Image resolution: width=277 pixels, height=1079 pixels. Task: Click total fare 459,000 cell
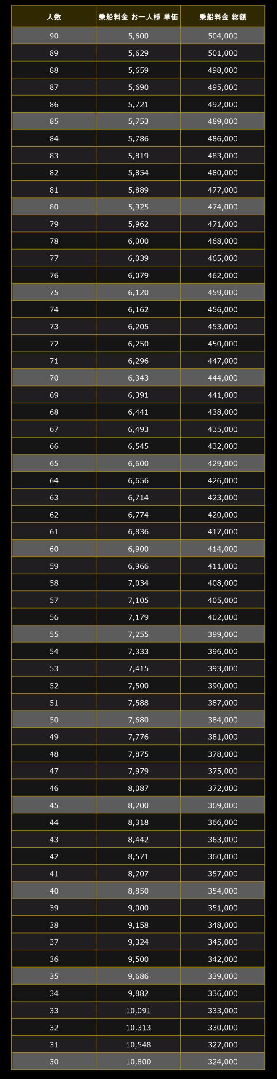pos(223,292)
